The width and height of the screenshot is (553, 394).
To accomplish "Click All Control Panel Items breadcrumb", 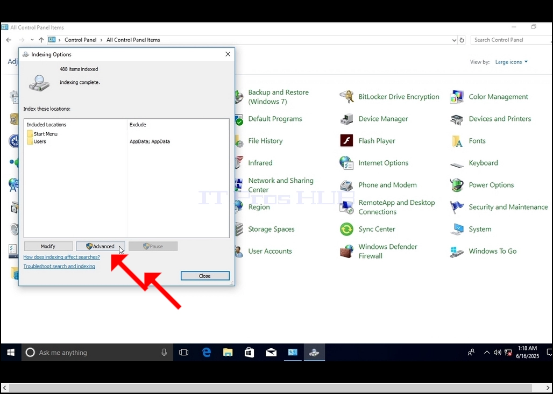I will 133,40.
